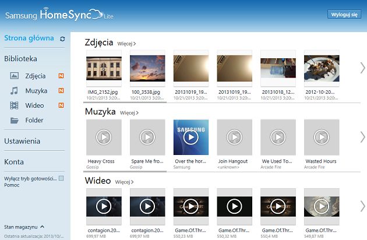Click the orange N badge next to Muzyka

click(61, 91)
